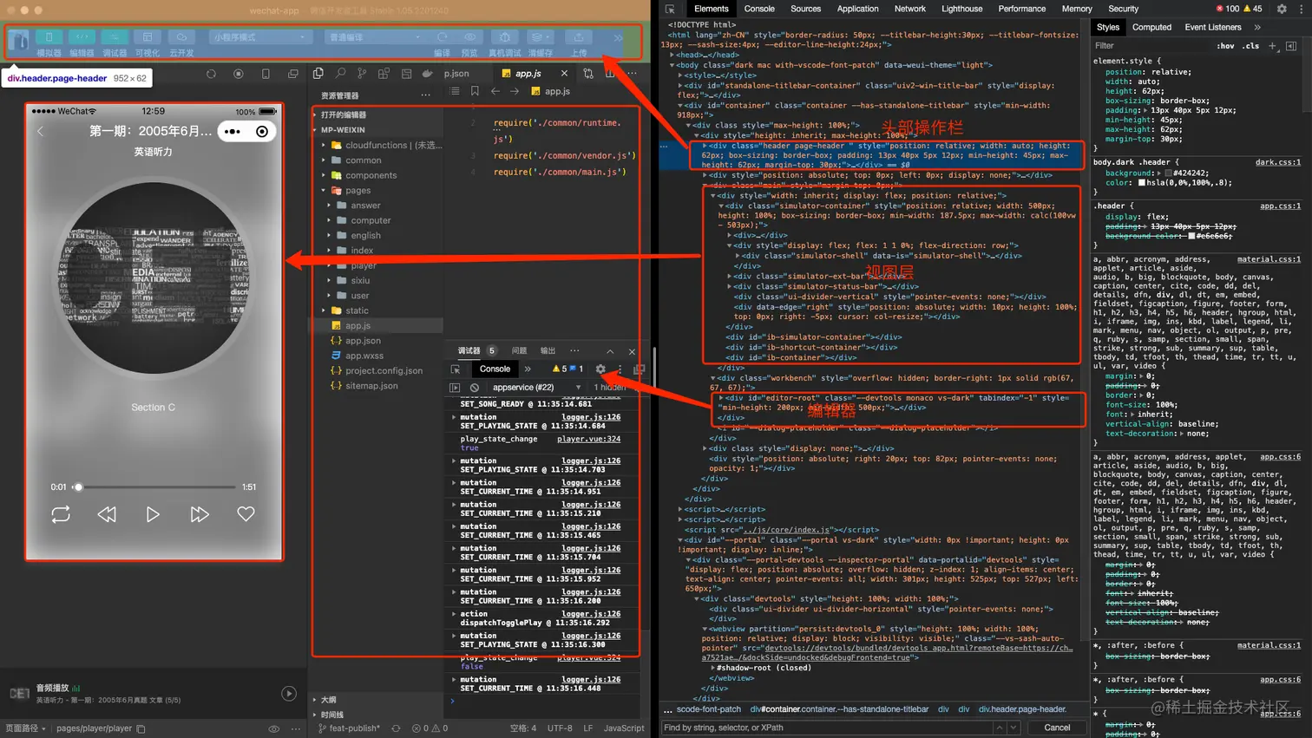Click the navigate back arrow in editor

[495, 91]
